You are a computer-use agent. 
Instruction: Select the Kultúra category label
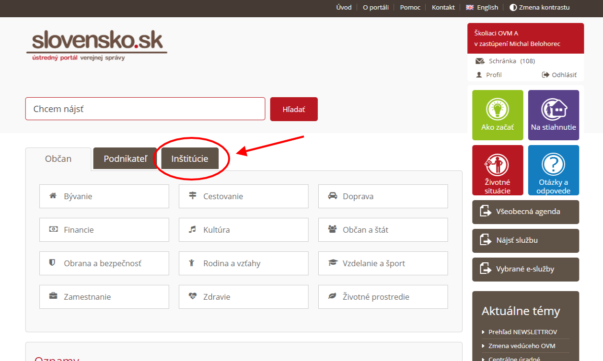click(x=217, y=230)
